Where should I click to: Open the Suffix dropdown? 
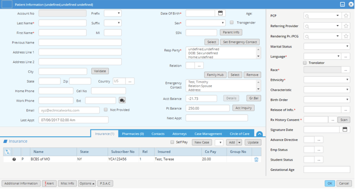tap(113, 23)
